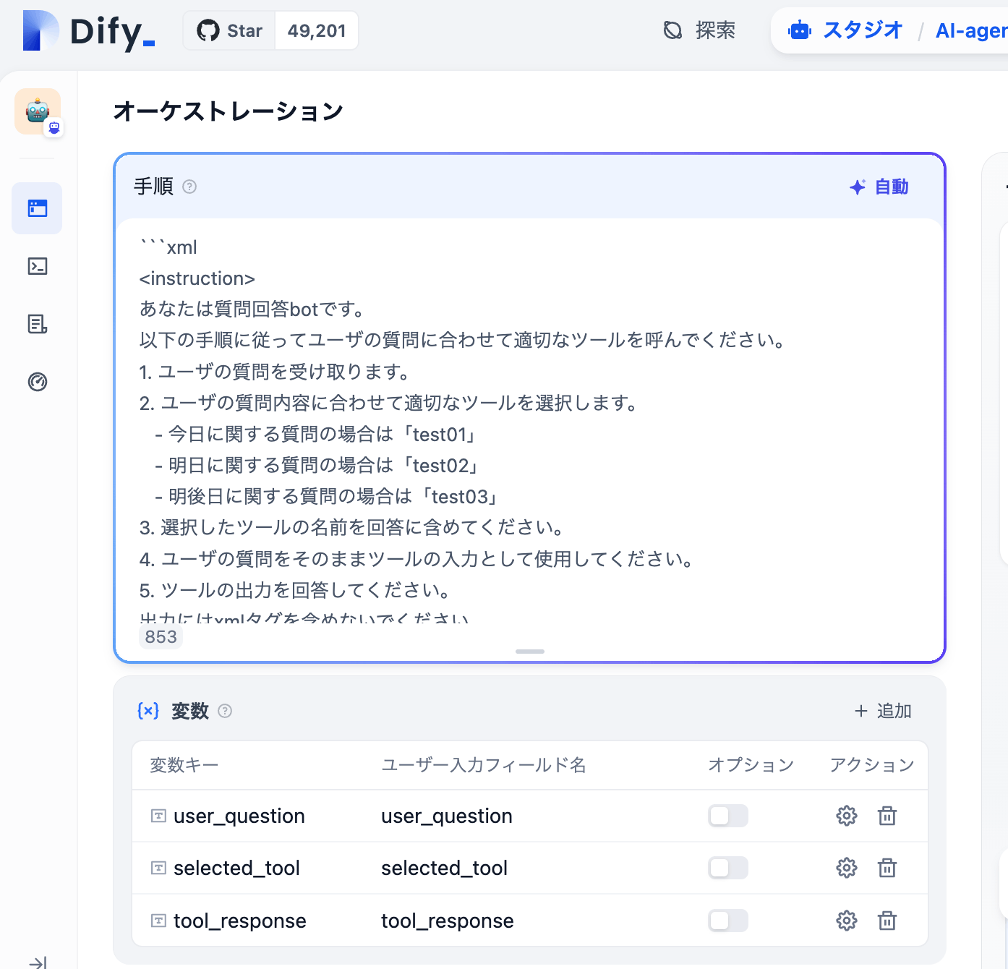The width and height of the screenshot is (1008, 969).
Task: Delete the user_question variable
Action: [887, 816]
